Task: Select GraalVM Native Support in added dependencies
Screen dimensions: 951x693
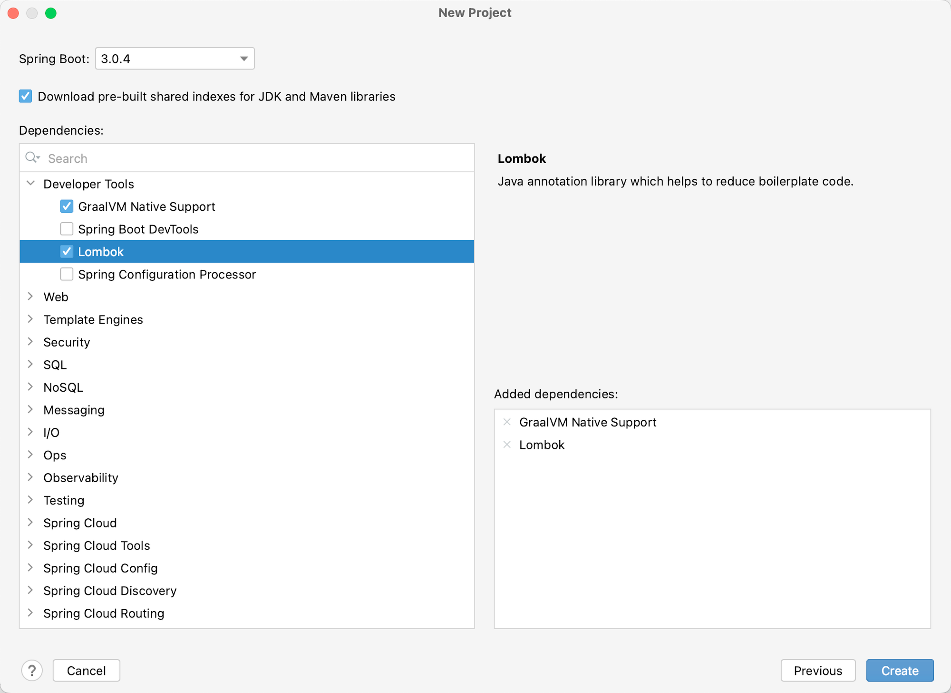Action: pos(588,422)
